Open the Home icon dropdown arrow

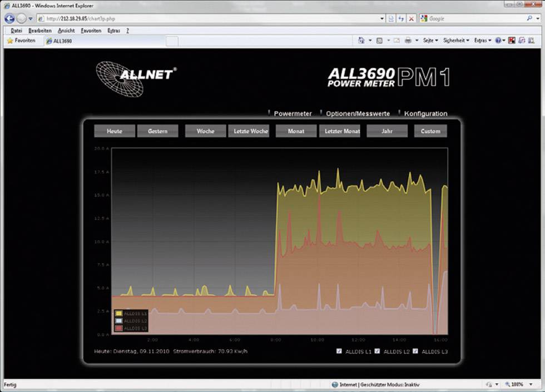(370, 41)
